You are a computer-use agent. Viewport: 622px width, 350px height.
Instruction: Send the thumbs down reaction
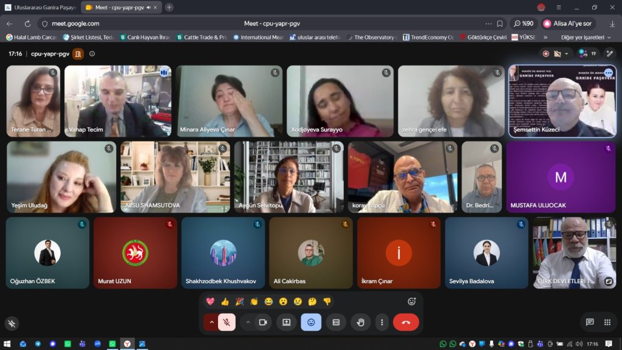pyautogui.click(x=327, y=301)
